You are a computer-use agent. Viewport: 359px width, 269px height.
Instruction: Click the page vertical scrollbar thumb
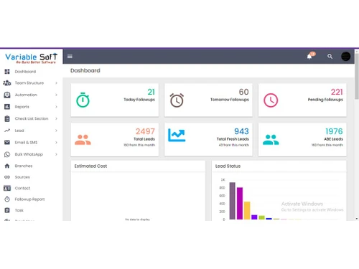(x=357, y=76)
